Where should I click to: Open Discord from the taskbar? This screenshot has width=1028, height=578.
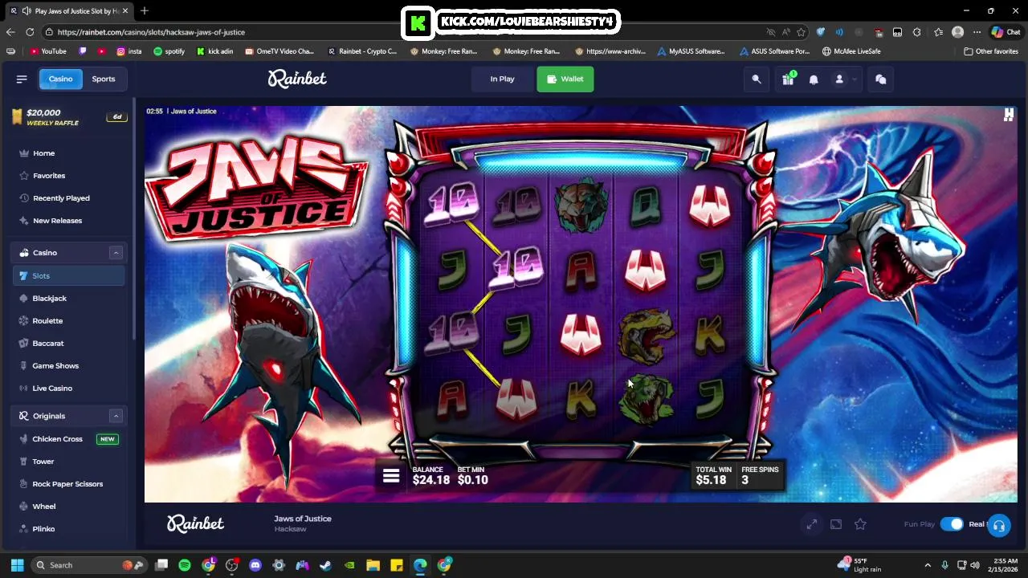255,565
